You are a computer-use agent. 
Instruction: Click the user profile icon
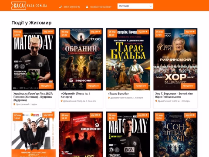coord(87,7)
